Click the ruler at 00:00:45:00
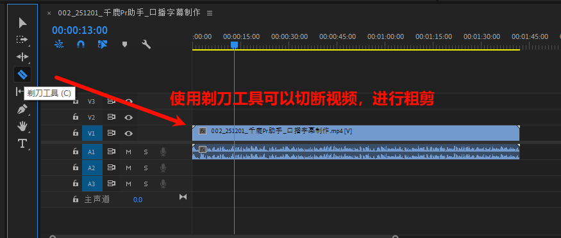 pyautogui.click(x=337, y=36)
